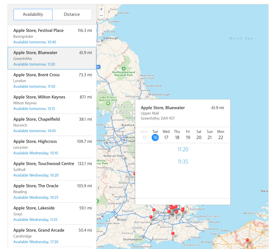Select Apple Store, Touchwood Centre in Solihull
277x249 pixels.
click(x=52, y=169)
